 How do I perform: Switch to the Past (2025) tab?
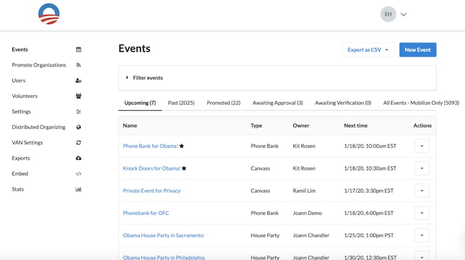[181, 103]
